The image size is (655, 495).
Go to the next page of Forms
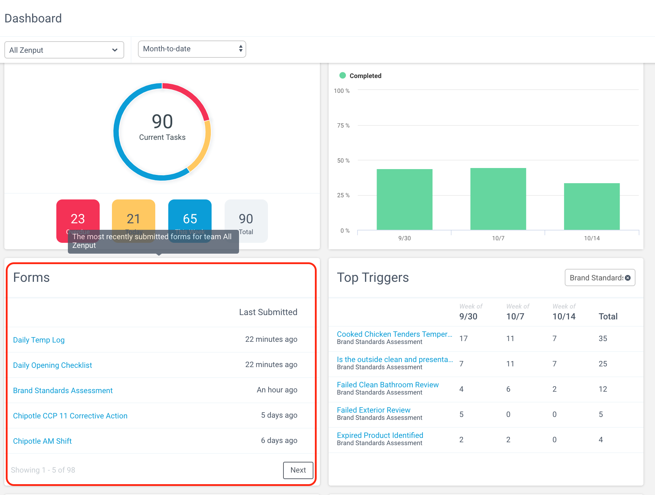298,470
